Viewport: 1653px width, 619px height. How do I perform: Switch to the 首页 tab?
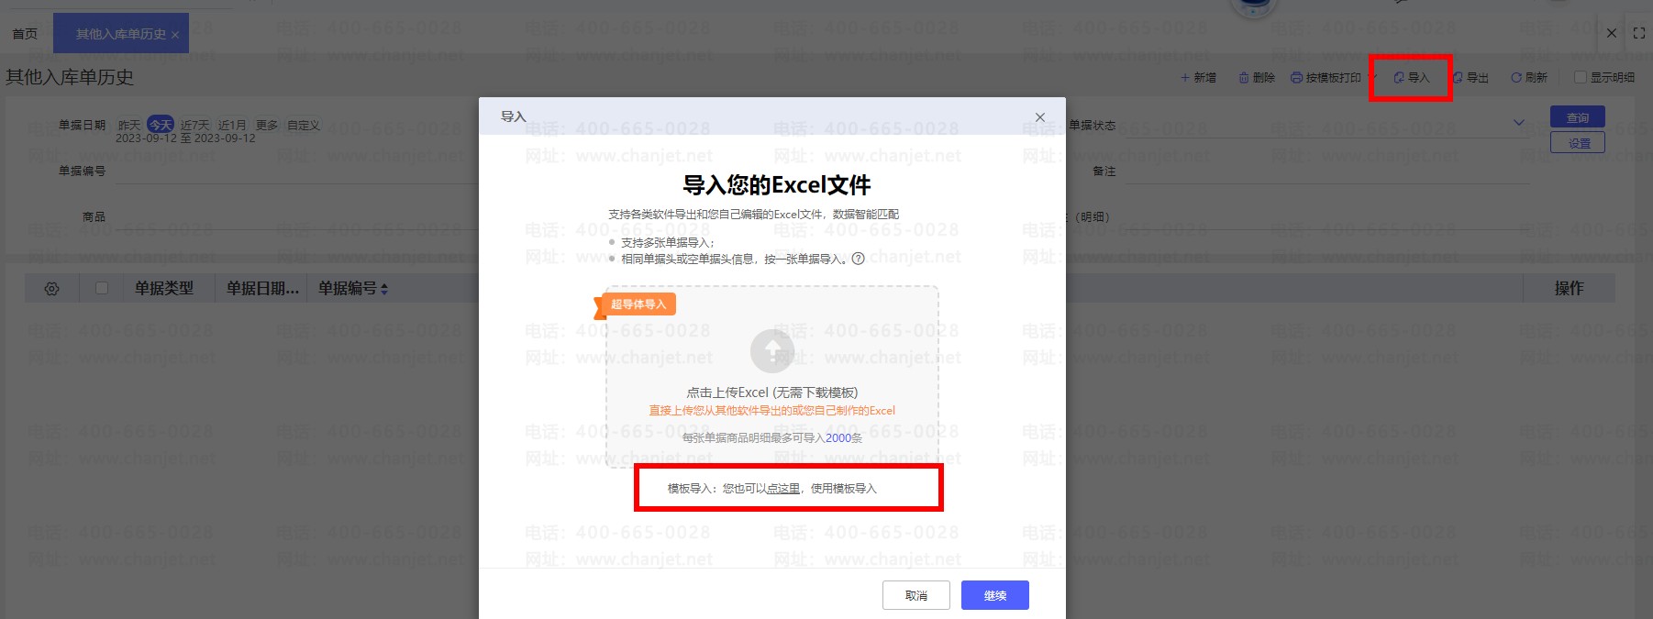click(25, 34)
